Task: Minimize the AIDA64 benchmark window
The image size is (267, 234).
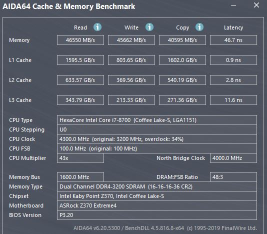Action: 233,5
